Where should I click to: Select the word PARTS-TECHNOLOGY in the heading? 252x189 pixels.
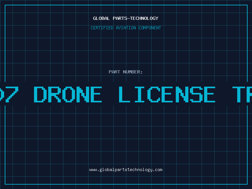point(136,18)
